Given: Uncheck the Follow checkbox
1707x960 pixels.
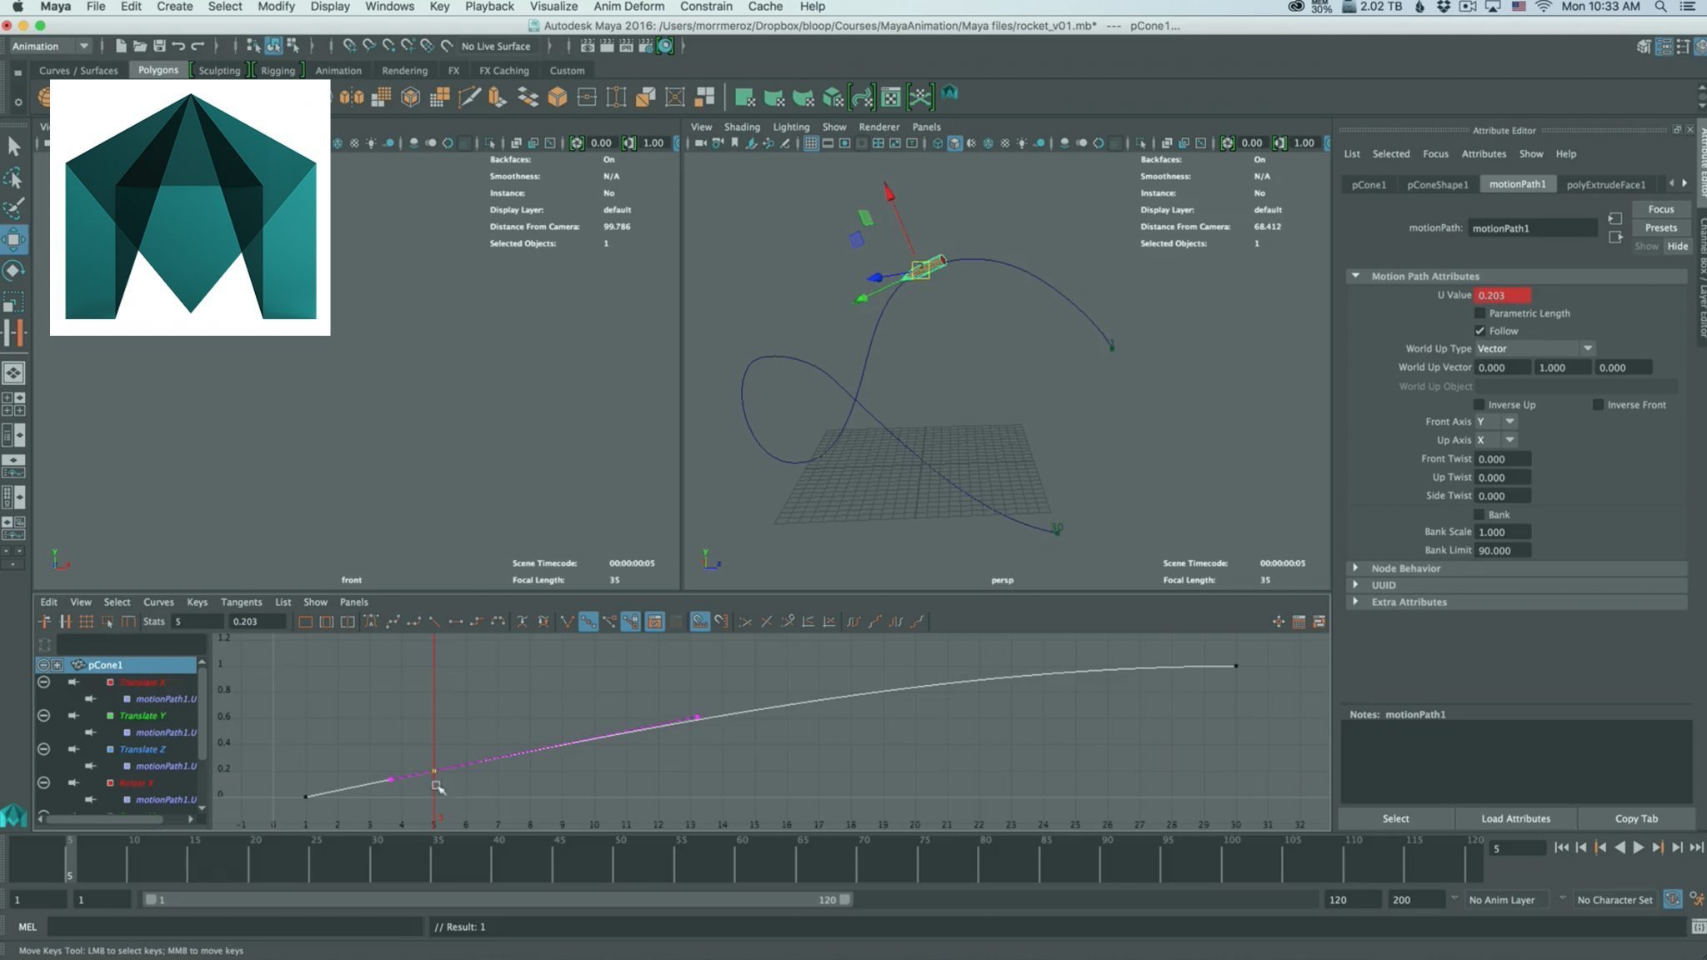Looking at the screenshot, I should [1481, 331].
